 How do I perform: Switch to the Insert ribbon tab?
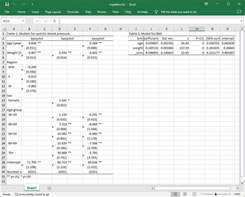coord(35,12)
